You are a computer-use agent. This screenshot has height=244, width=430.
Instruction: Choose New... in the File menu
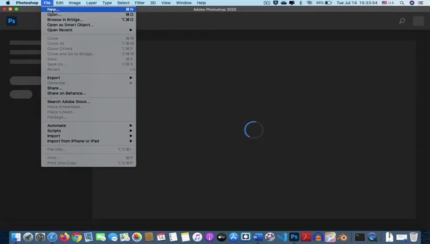click(x=89, y=9)
